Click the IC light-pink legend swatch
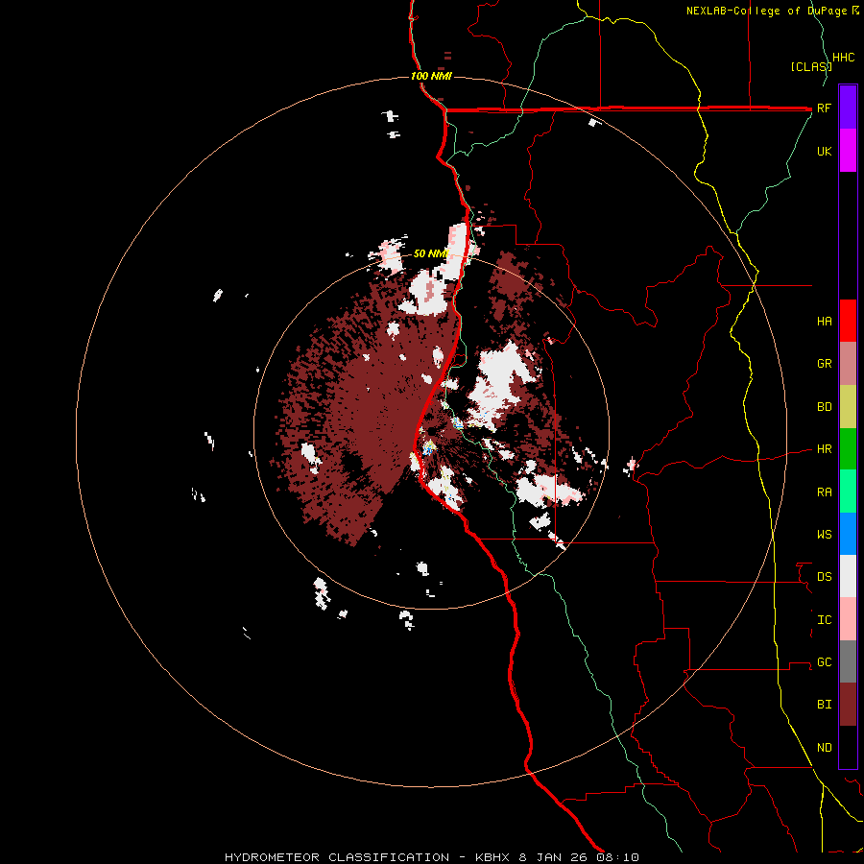This screenshot has width=864, height=864. [848, 619]
